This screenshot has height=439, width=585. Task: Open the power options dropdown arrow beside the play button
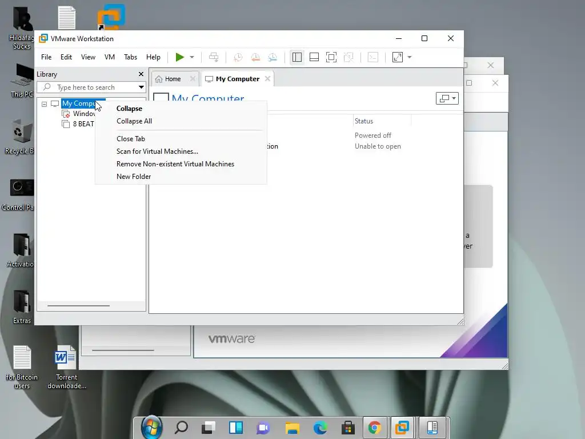point(192,57)
